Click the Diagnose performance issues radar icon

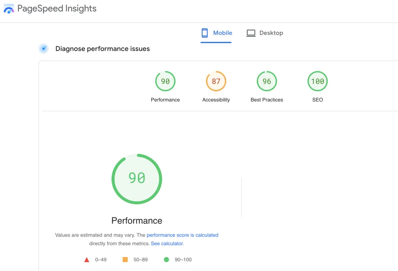pyautogui.click(x=44, y=49)
